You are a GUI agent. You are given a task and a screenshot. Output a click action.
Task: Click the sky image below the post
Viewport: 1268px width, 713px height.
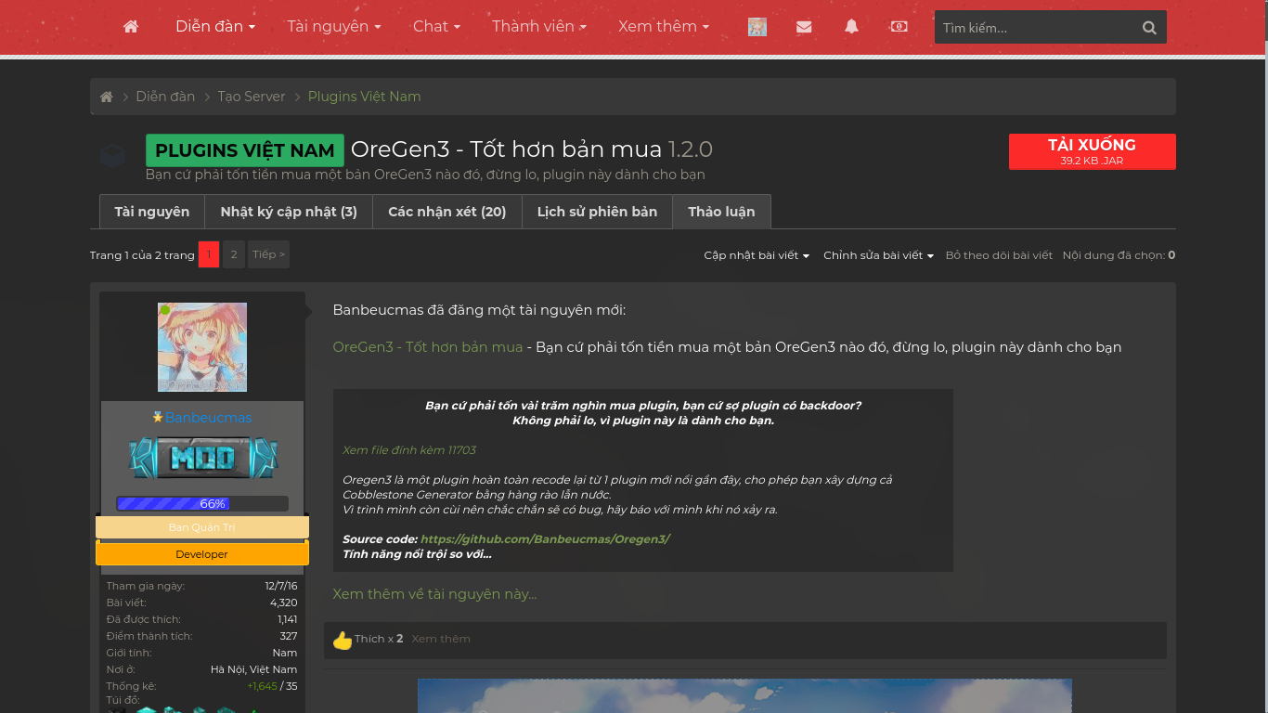(744, 695)
